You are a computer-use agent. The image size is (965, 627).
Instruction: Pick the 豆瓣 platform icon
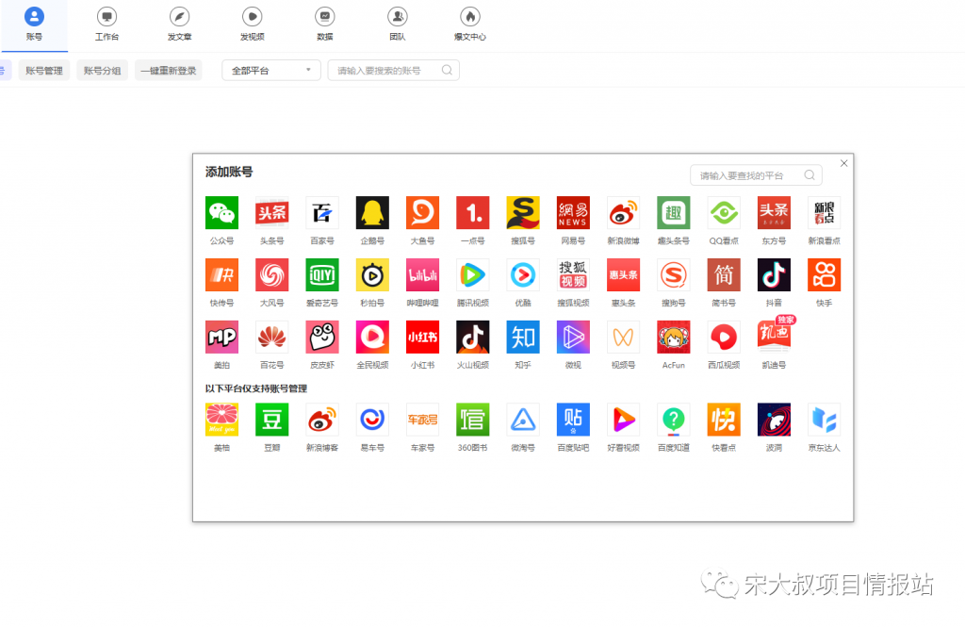click(x=272, y=421)
